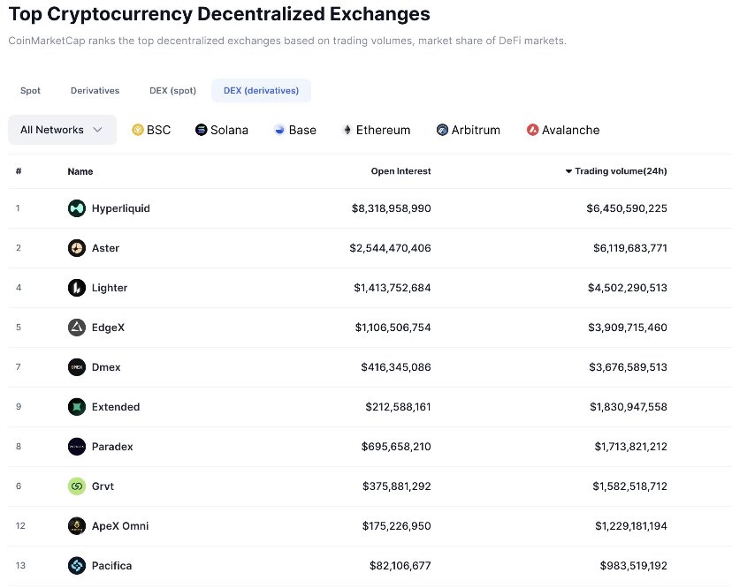Image resolution: width=732 pixels, height=588 pixels.
Task: Click Paradex open interest $695,658,210
Action: point(396,446)
